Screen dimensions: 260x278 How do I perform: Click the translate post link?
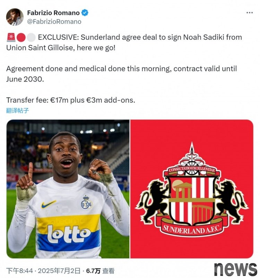point(17,111)
